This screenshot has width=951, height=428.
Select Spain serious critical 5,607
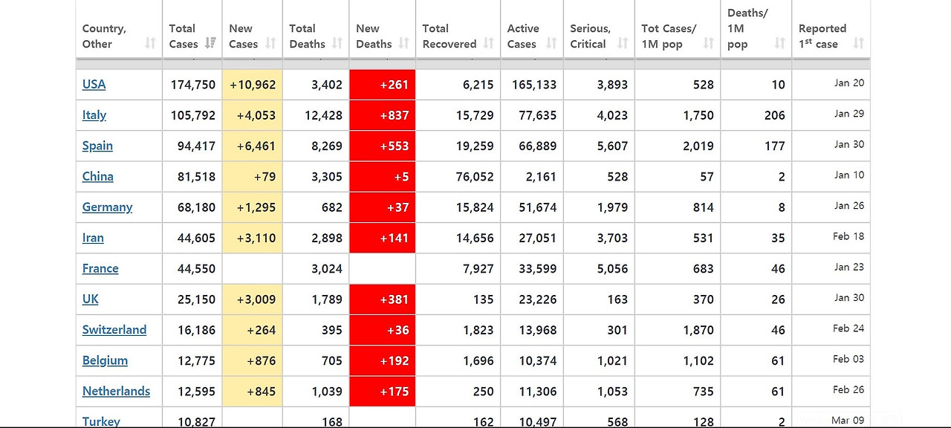[x=612, y=146]
